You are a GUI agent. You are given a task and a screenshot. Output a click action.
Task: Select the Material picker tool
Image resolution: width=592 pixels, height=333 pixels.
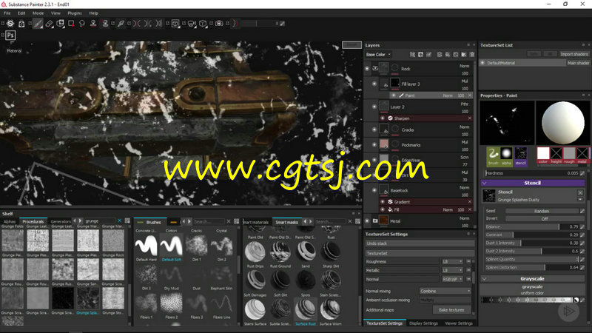pyautogui.click(x=121, y=24)
